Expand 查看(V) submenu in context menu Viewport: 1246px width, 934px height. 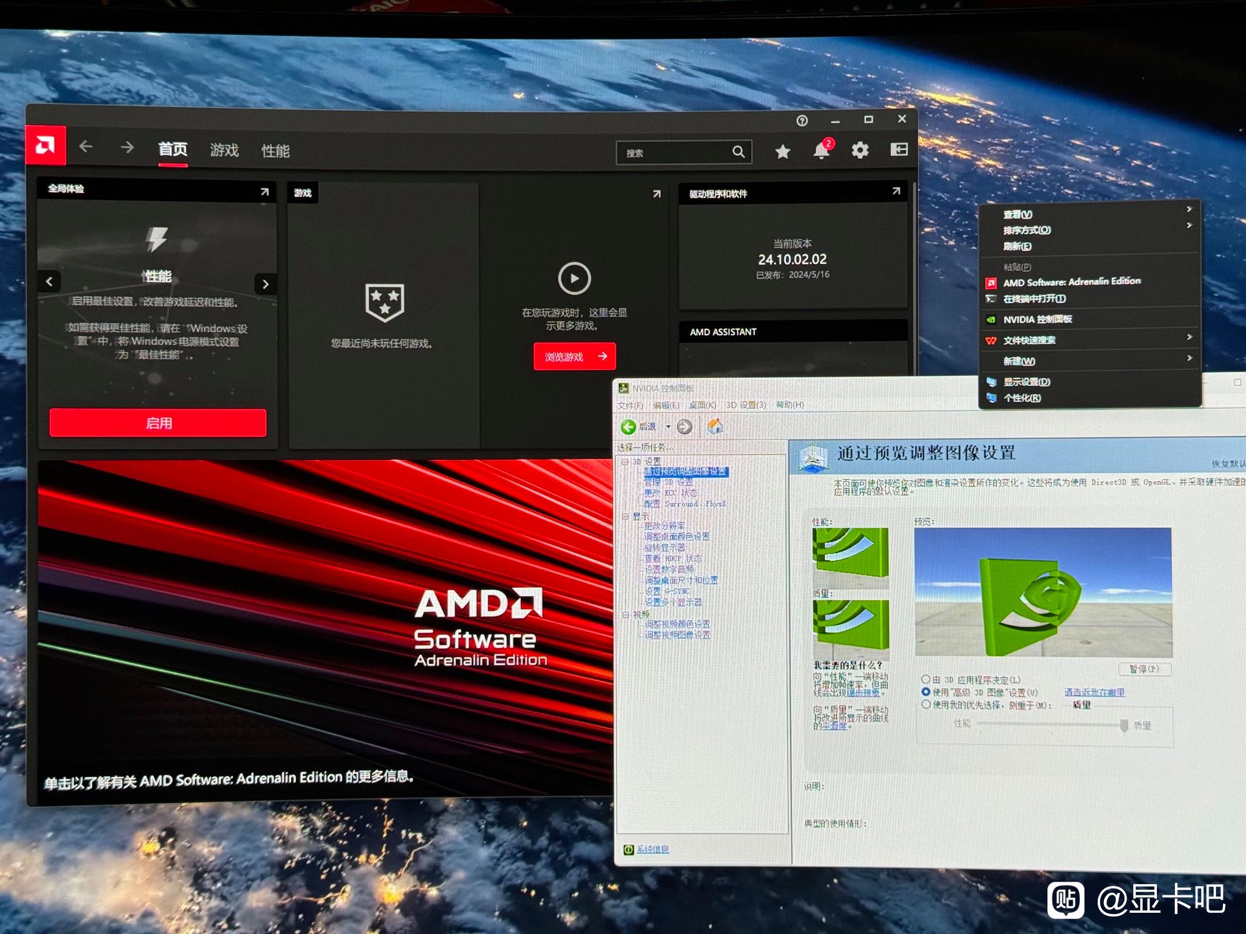pyautogui.click(x=1189, y=209)
